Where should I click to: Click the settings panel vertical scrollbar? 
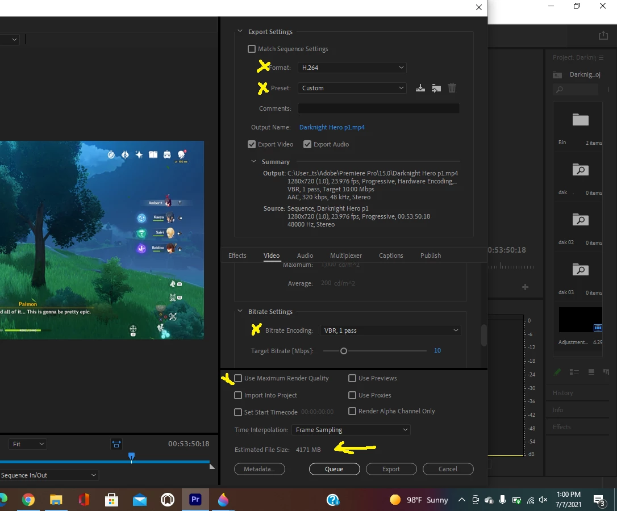tap(484, 336)
